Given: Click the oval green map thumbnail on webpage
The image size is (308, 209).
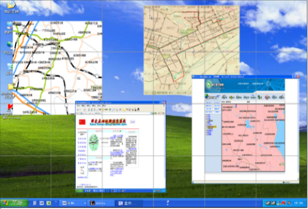Looking at the screenshot, I should point(94,142).
